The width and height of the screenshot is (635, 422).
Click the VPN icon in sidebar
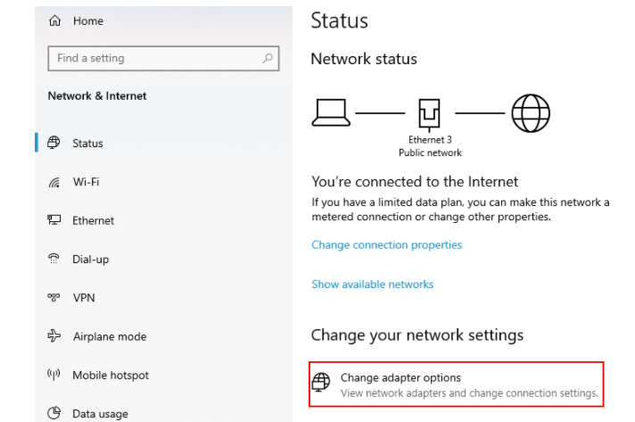(54, 298)
